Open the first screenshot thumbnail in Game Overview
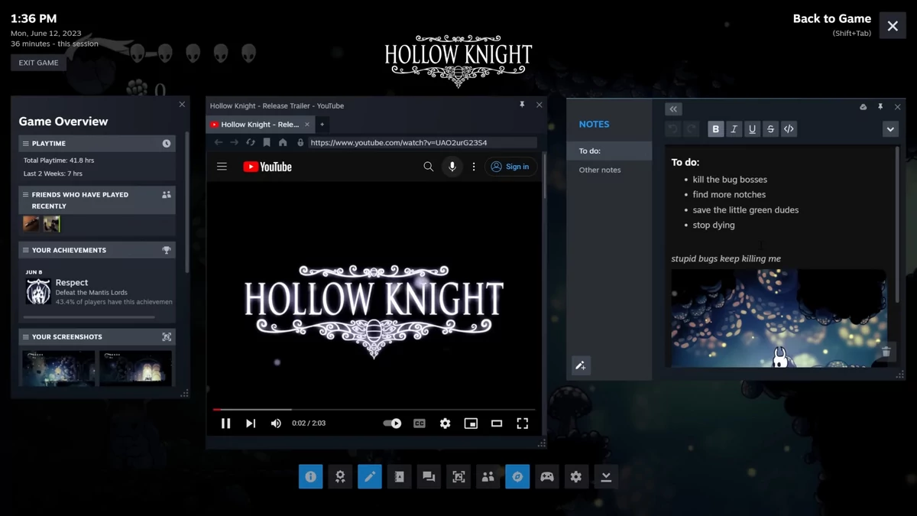917x516 pixels. pyautogui.click(x=59, y=368)
